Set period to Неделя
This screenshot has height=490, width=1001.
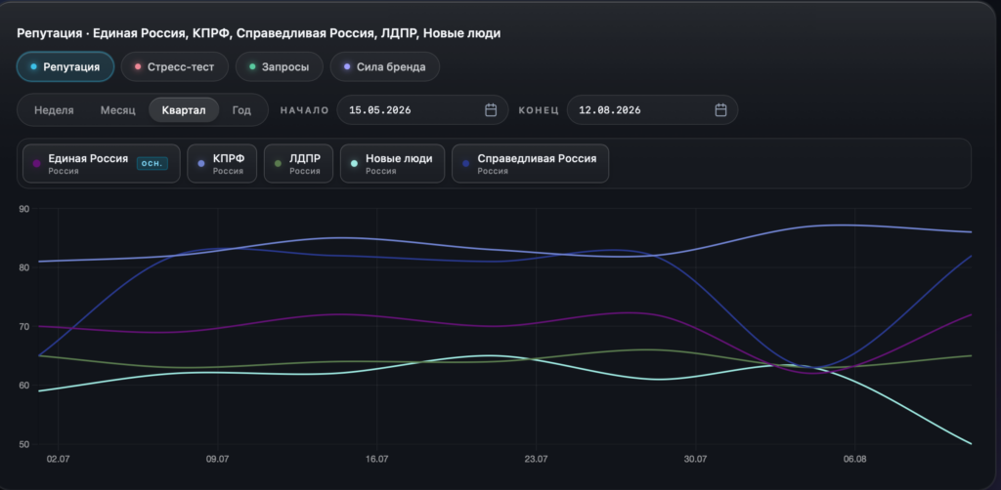click(x=54, y=110)
